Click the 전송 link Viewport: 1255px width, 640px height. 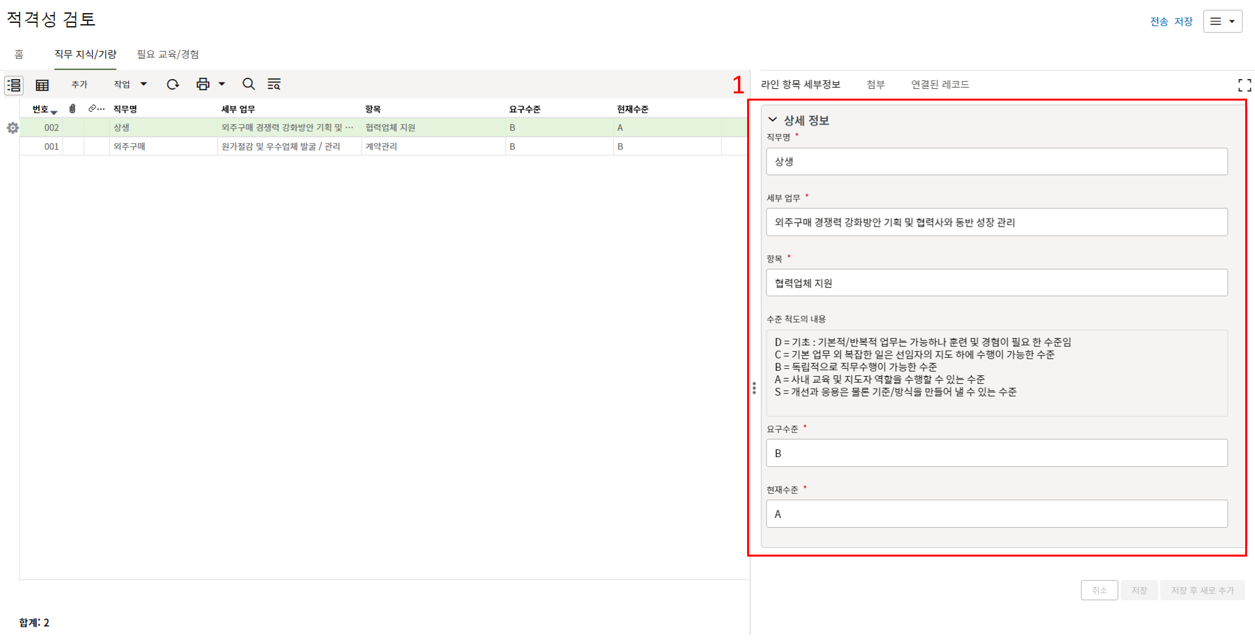click(1159, 22)
